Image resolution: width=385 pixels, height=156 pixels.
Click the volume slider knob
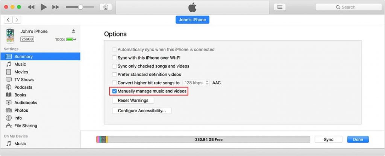pyautogui.click(x=80, y=7)
